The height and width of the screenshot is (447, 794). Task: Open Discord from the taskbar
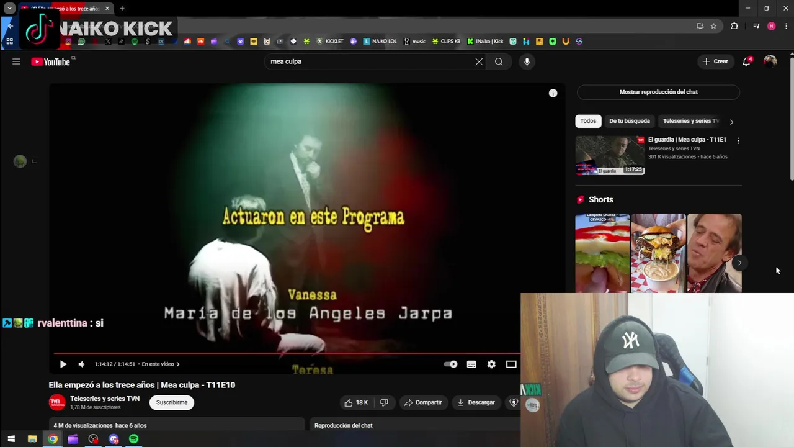click(114, 439)
